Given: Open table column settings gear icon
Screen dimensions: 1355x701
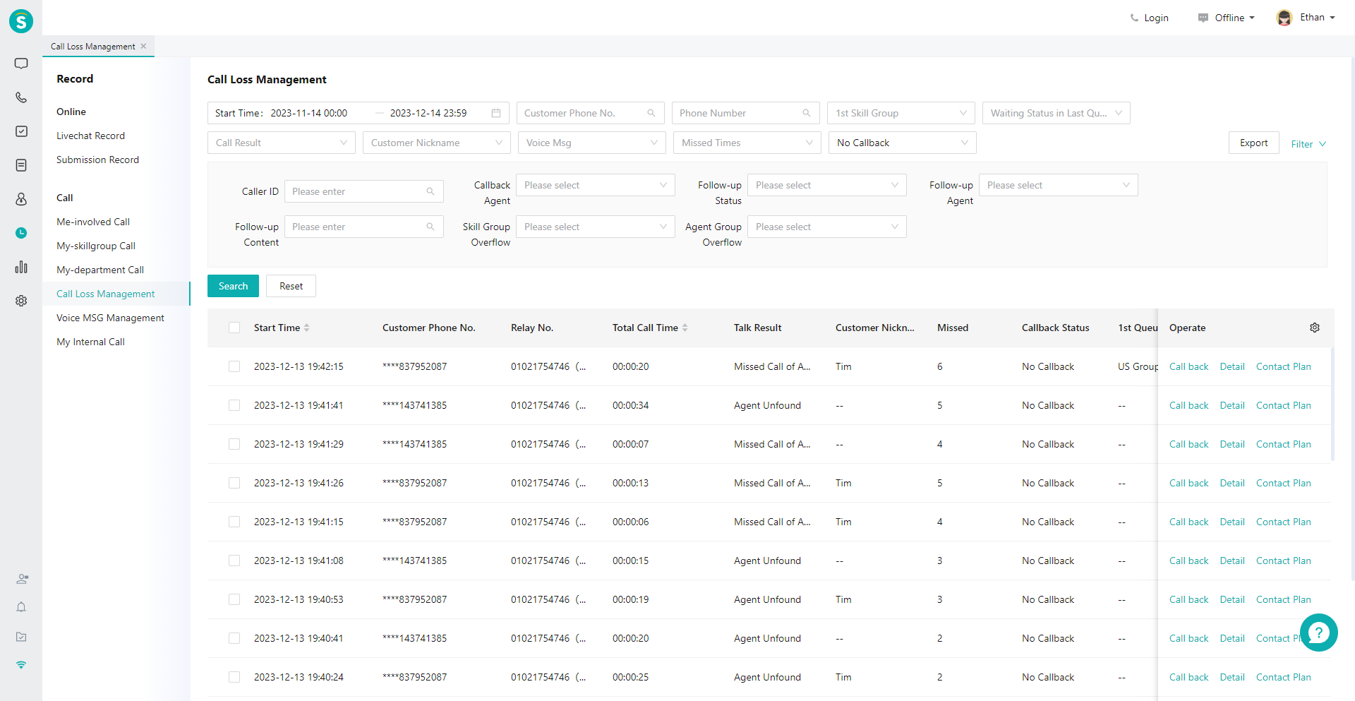Looking at the screenshot, I should (x=1315, y=328).
